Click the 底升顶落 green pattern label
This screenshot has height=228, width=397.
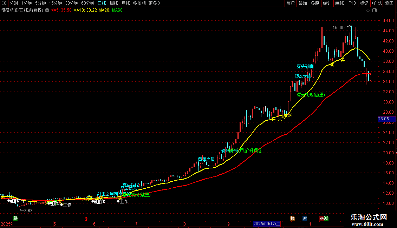[x=253, y=150]
